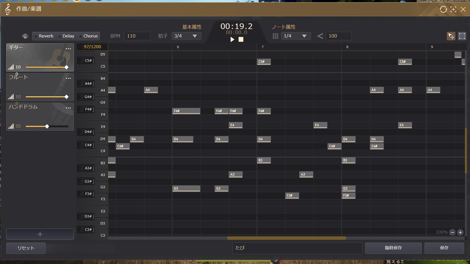Select the フルート track

40,87
